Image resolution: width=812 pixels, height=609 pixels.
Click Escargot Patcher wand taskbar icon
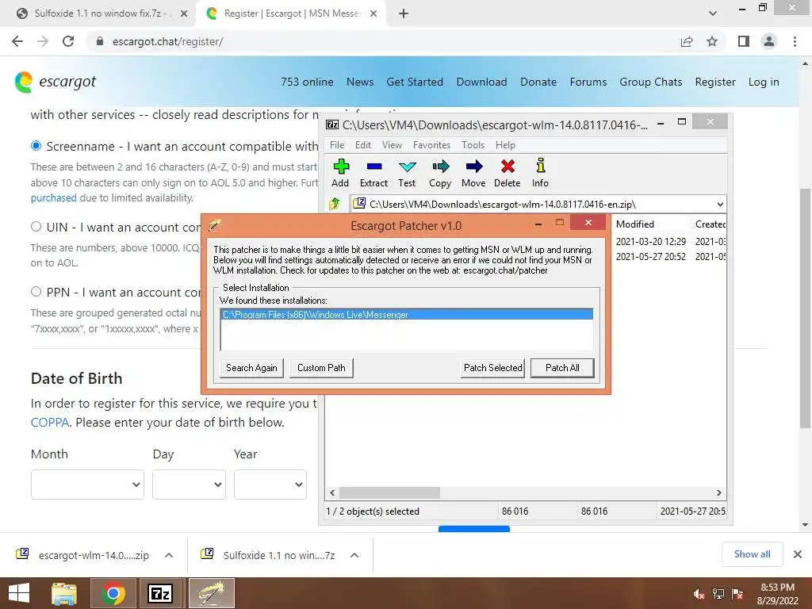pos(211,593)
